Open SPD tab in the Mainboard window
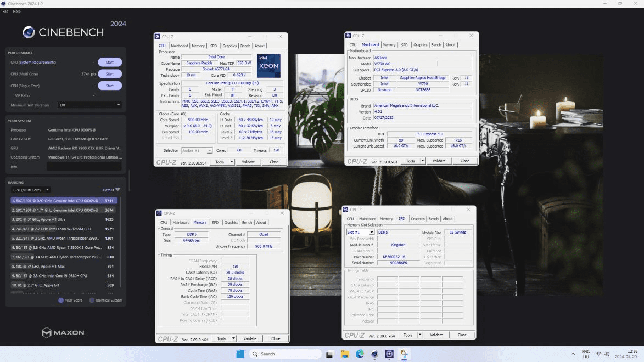644x362 pixels. tap(404, 45)
